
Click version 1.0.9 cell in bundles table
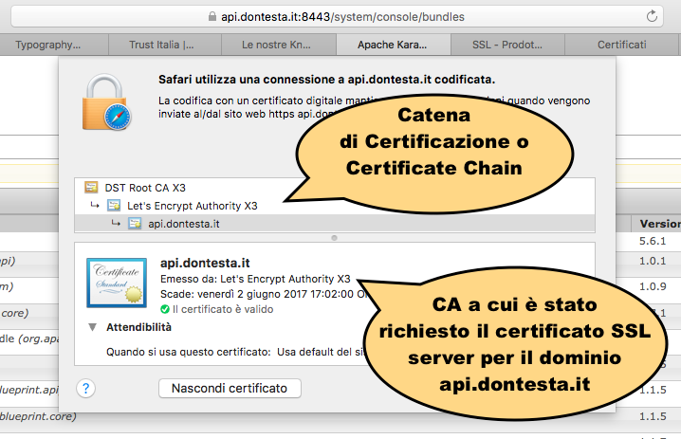[653, 286]
